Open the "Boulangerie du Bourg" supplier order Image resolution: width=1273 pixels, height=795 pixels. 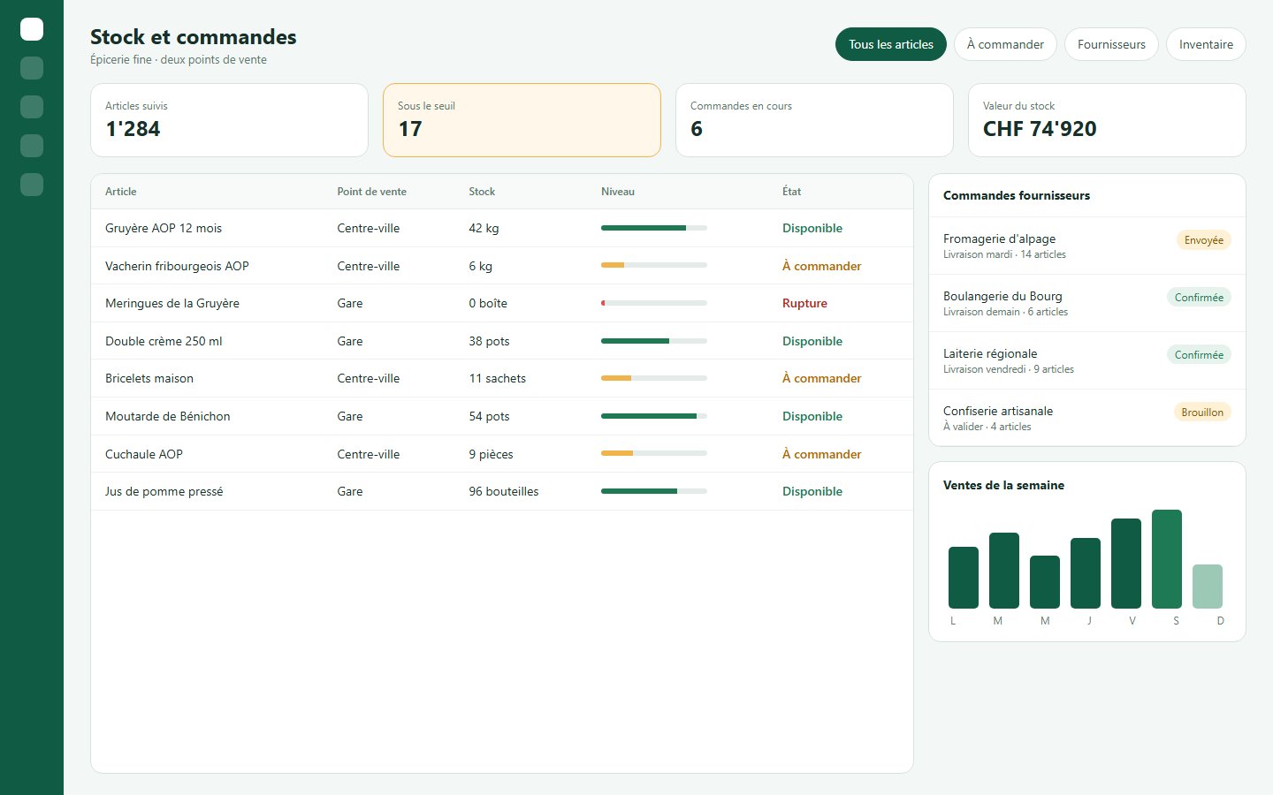click(x=1087, y=303)
